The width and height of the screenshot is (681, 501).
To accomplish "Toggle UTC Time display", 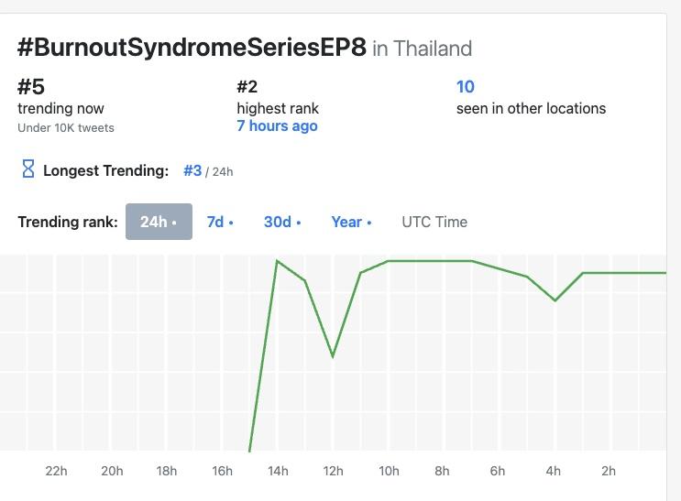I will 434,222.
